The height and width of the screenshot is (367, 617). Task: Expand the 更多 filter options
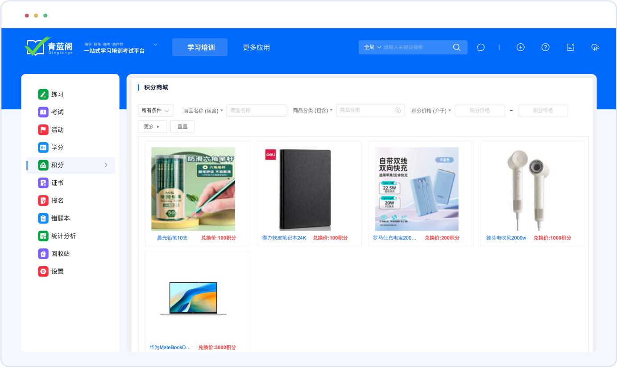pyautogui.click(x=152, y=127)
